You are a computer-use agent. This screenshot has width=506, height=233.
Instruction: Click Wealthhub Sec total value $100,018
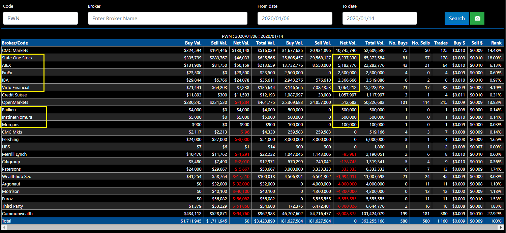[266, 176]
